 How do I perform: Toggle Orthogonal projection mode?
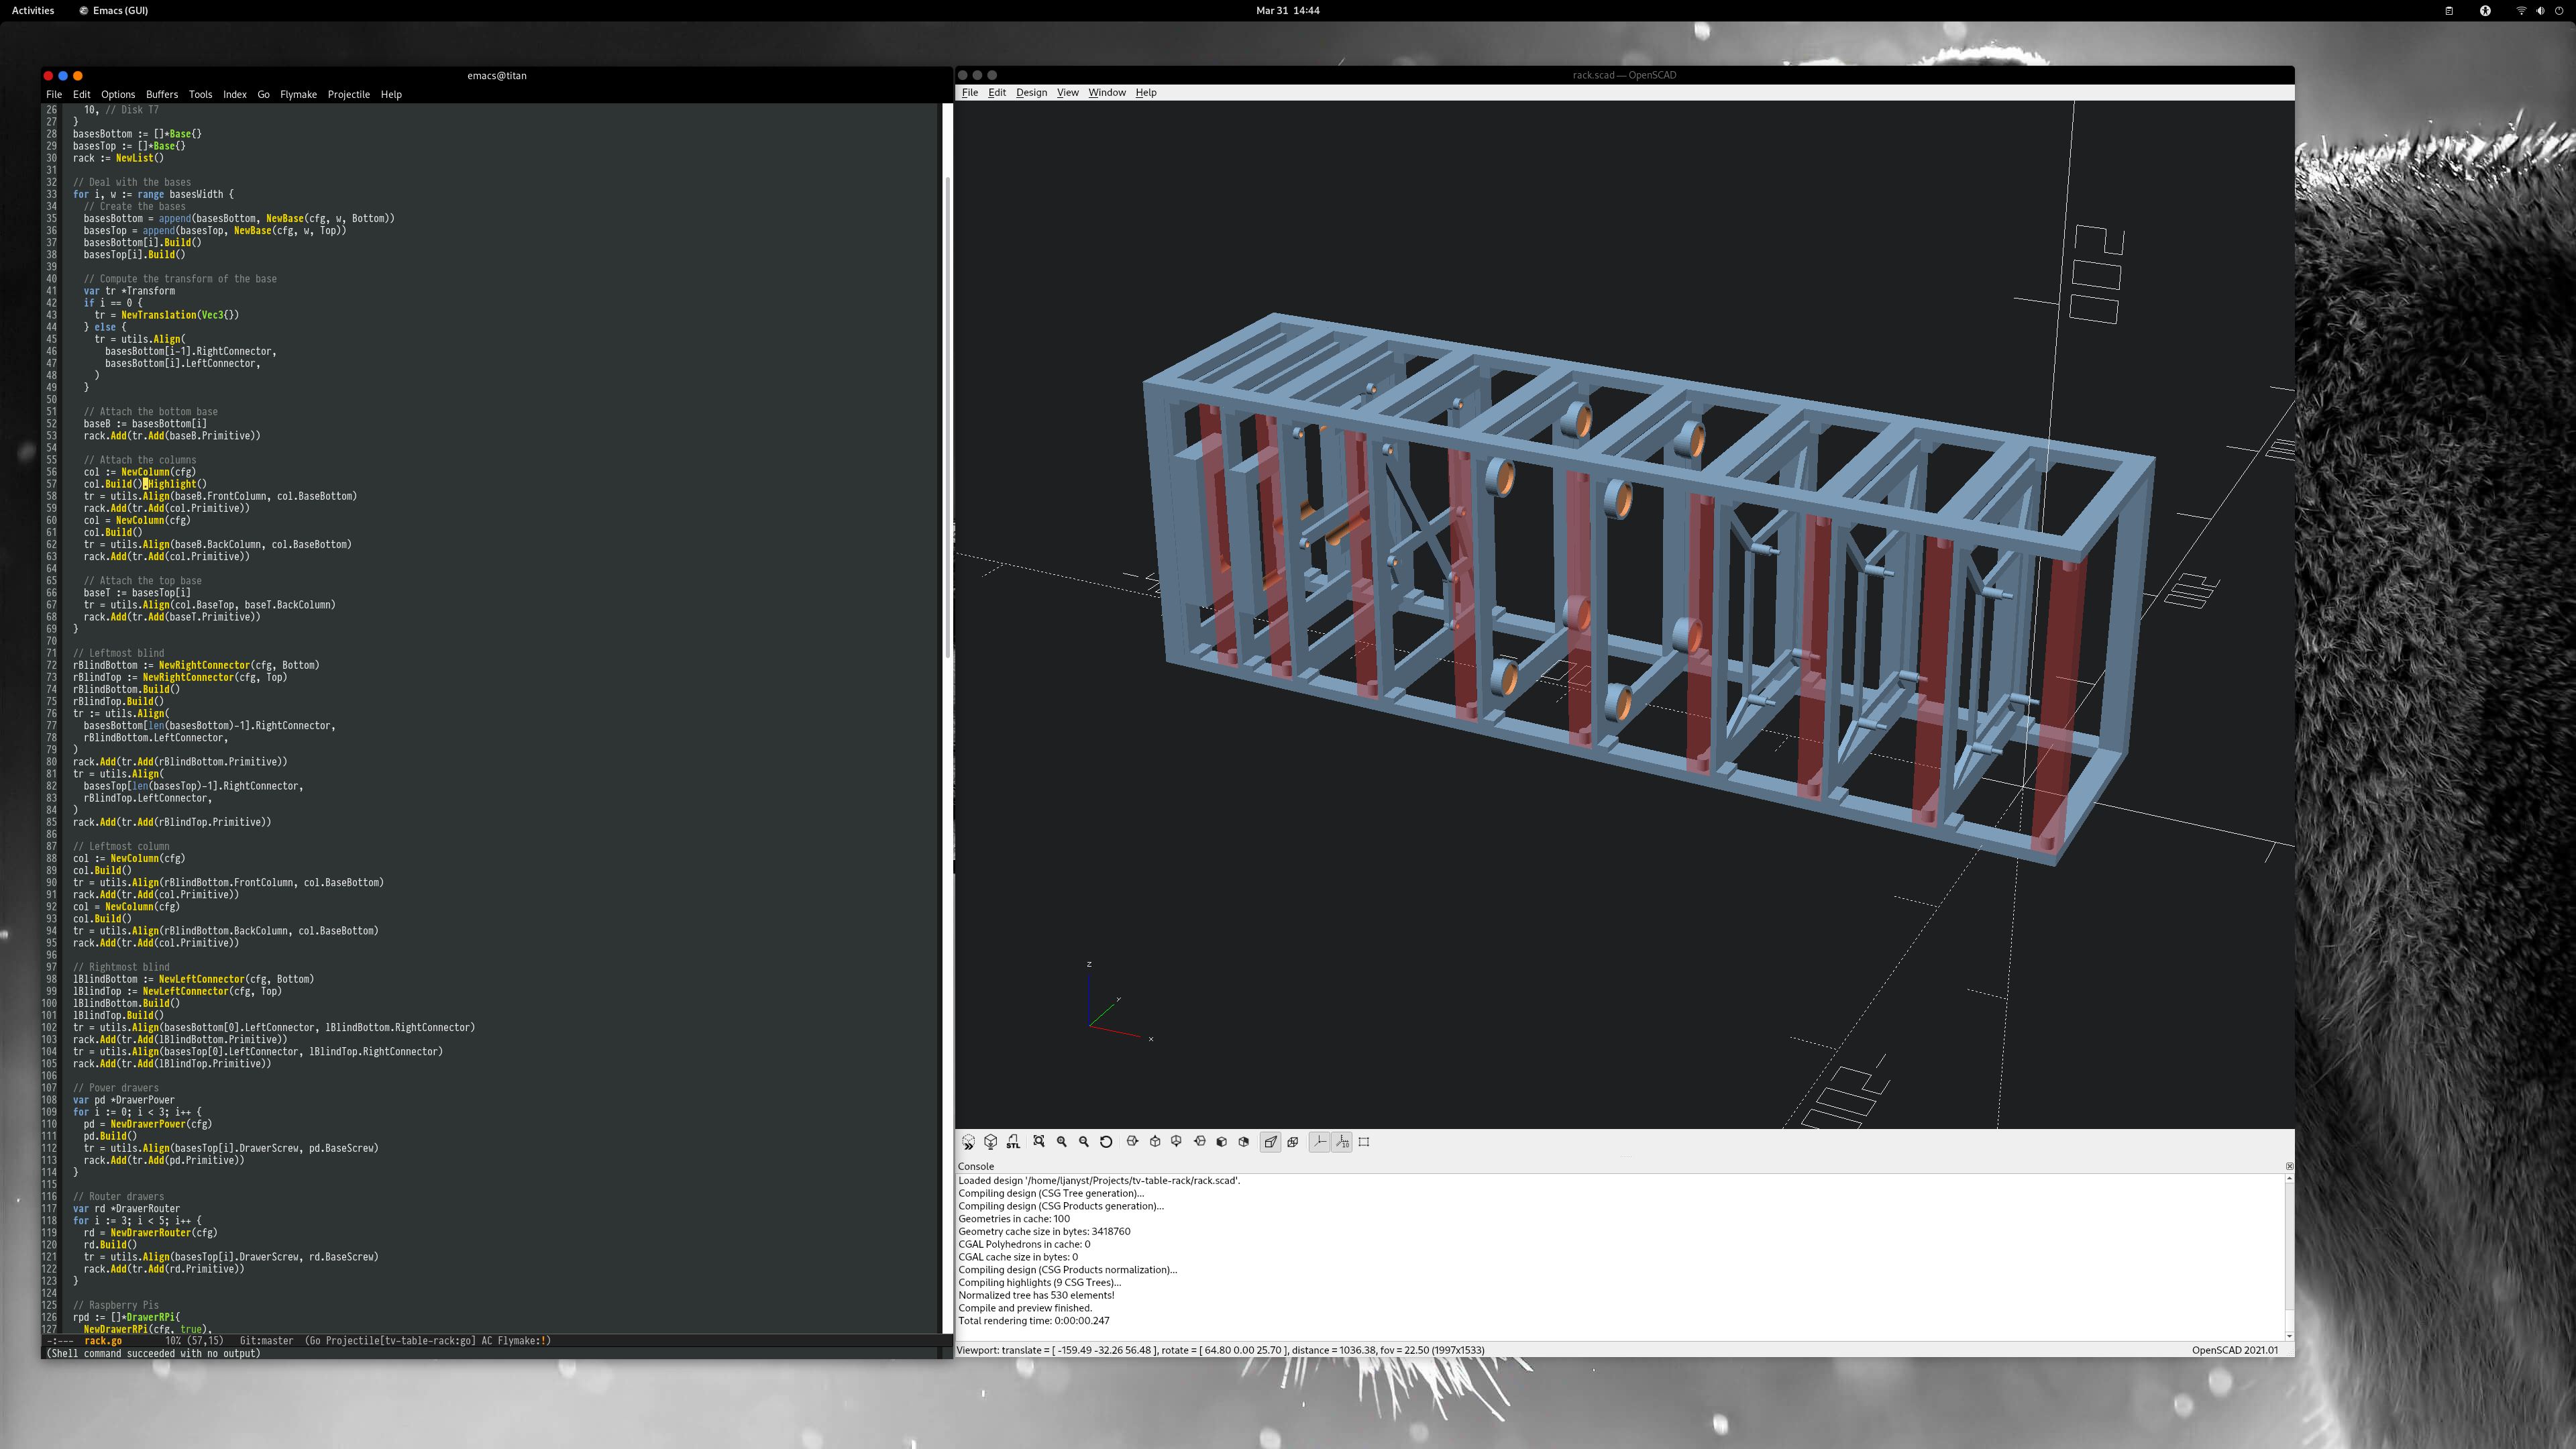[1292, 1142]
